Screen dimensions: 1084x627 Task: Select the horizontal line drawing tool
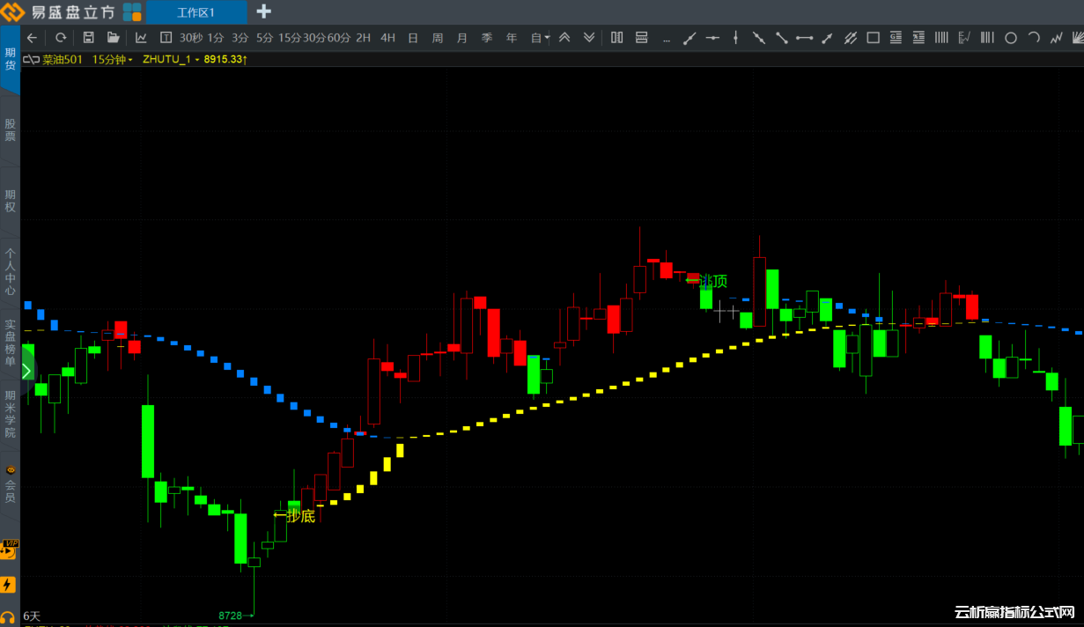[x=712, y=38]
